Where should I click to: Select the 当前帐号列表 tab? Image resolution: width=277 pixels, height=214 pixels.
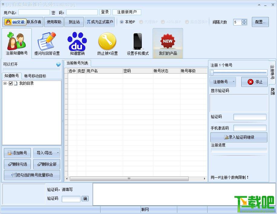click(77, 63)
